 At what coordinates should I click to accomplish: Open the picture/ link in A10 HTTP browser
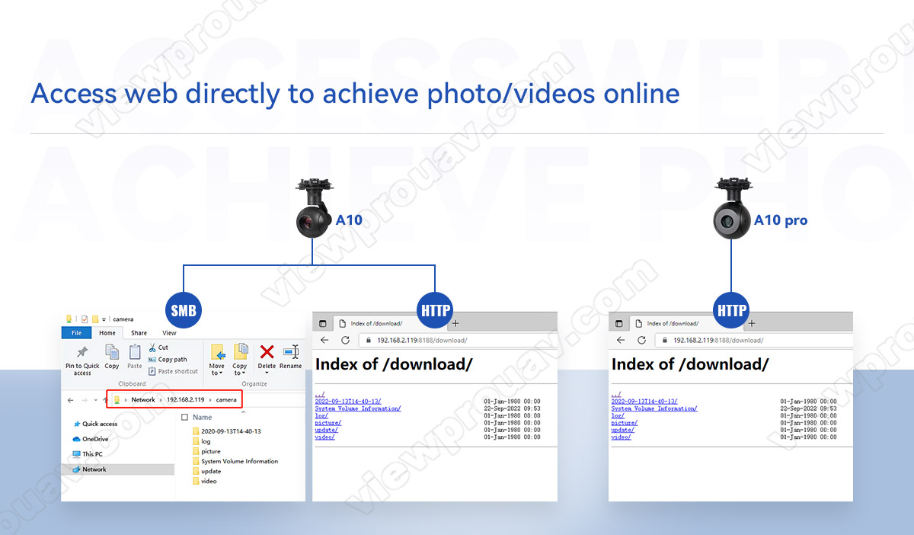[x=328, y=423]
